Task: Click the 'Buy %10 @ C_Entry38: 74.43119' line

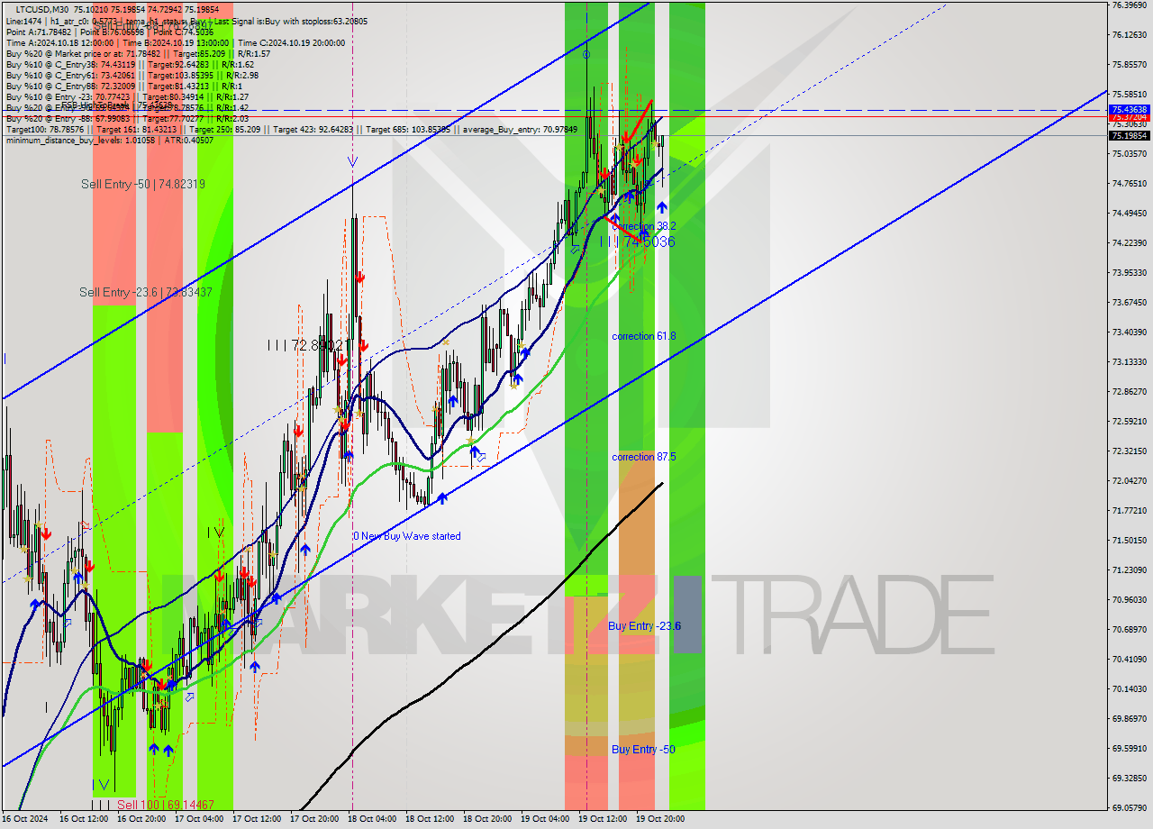Action: click(130, 64)
